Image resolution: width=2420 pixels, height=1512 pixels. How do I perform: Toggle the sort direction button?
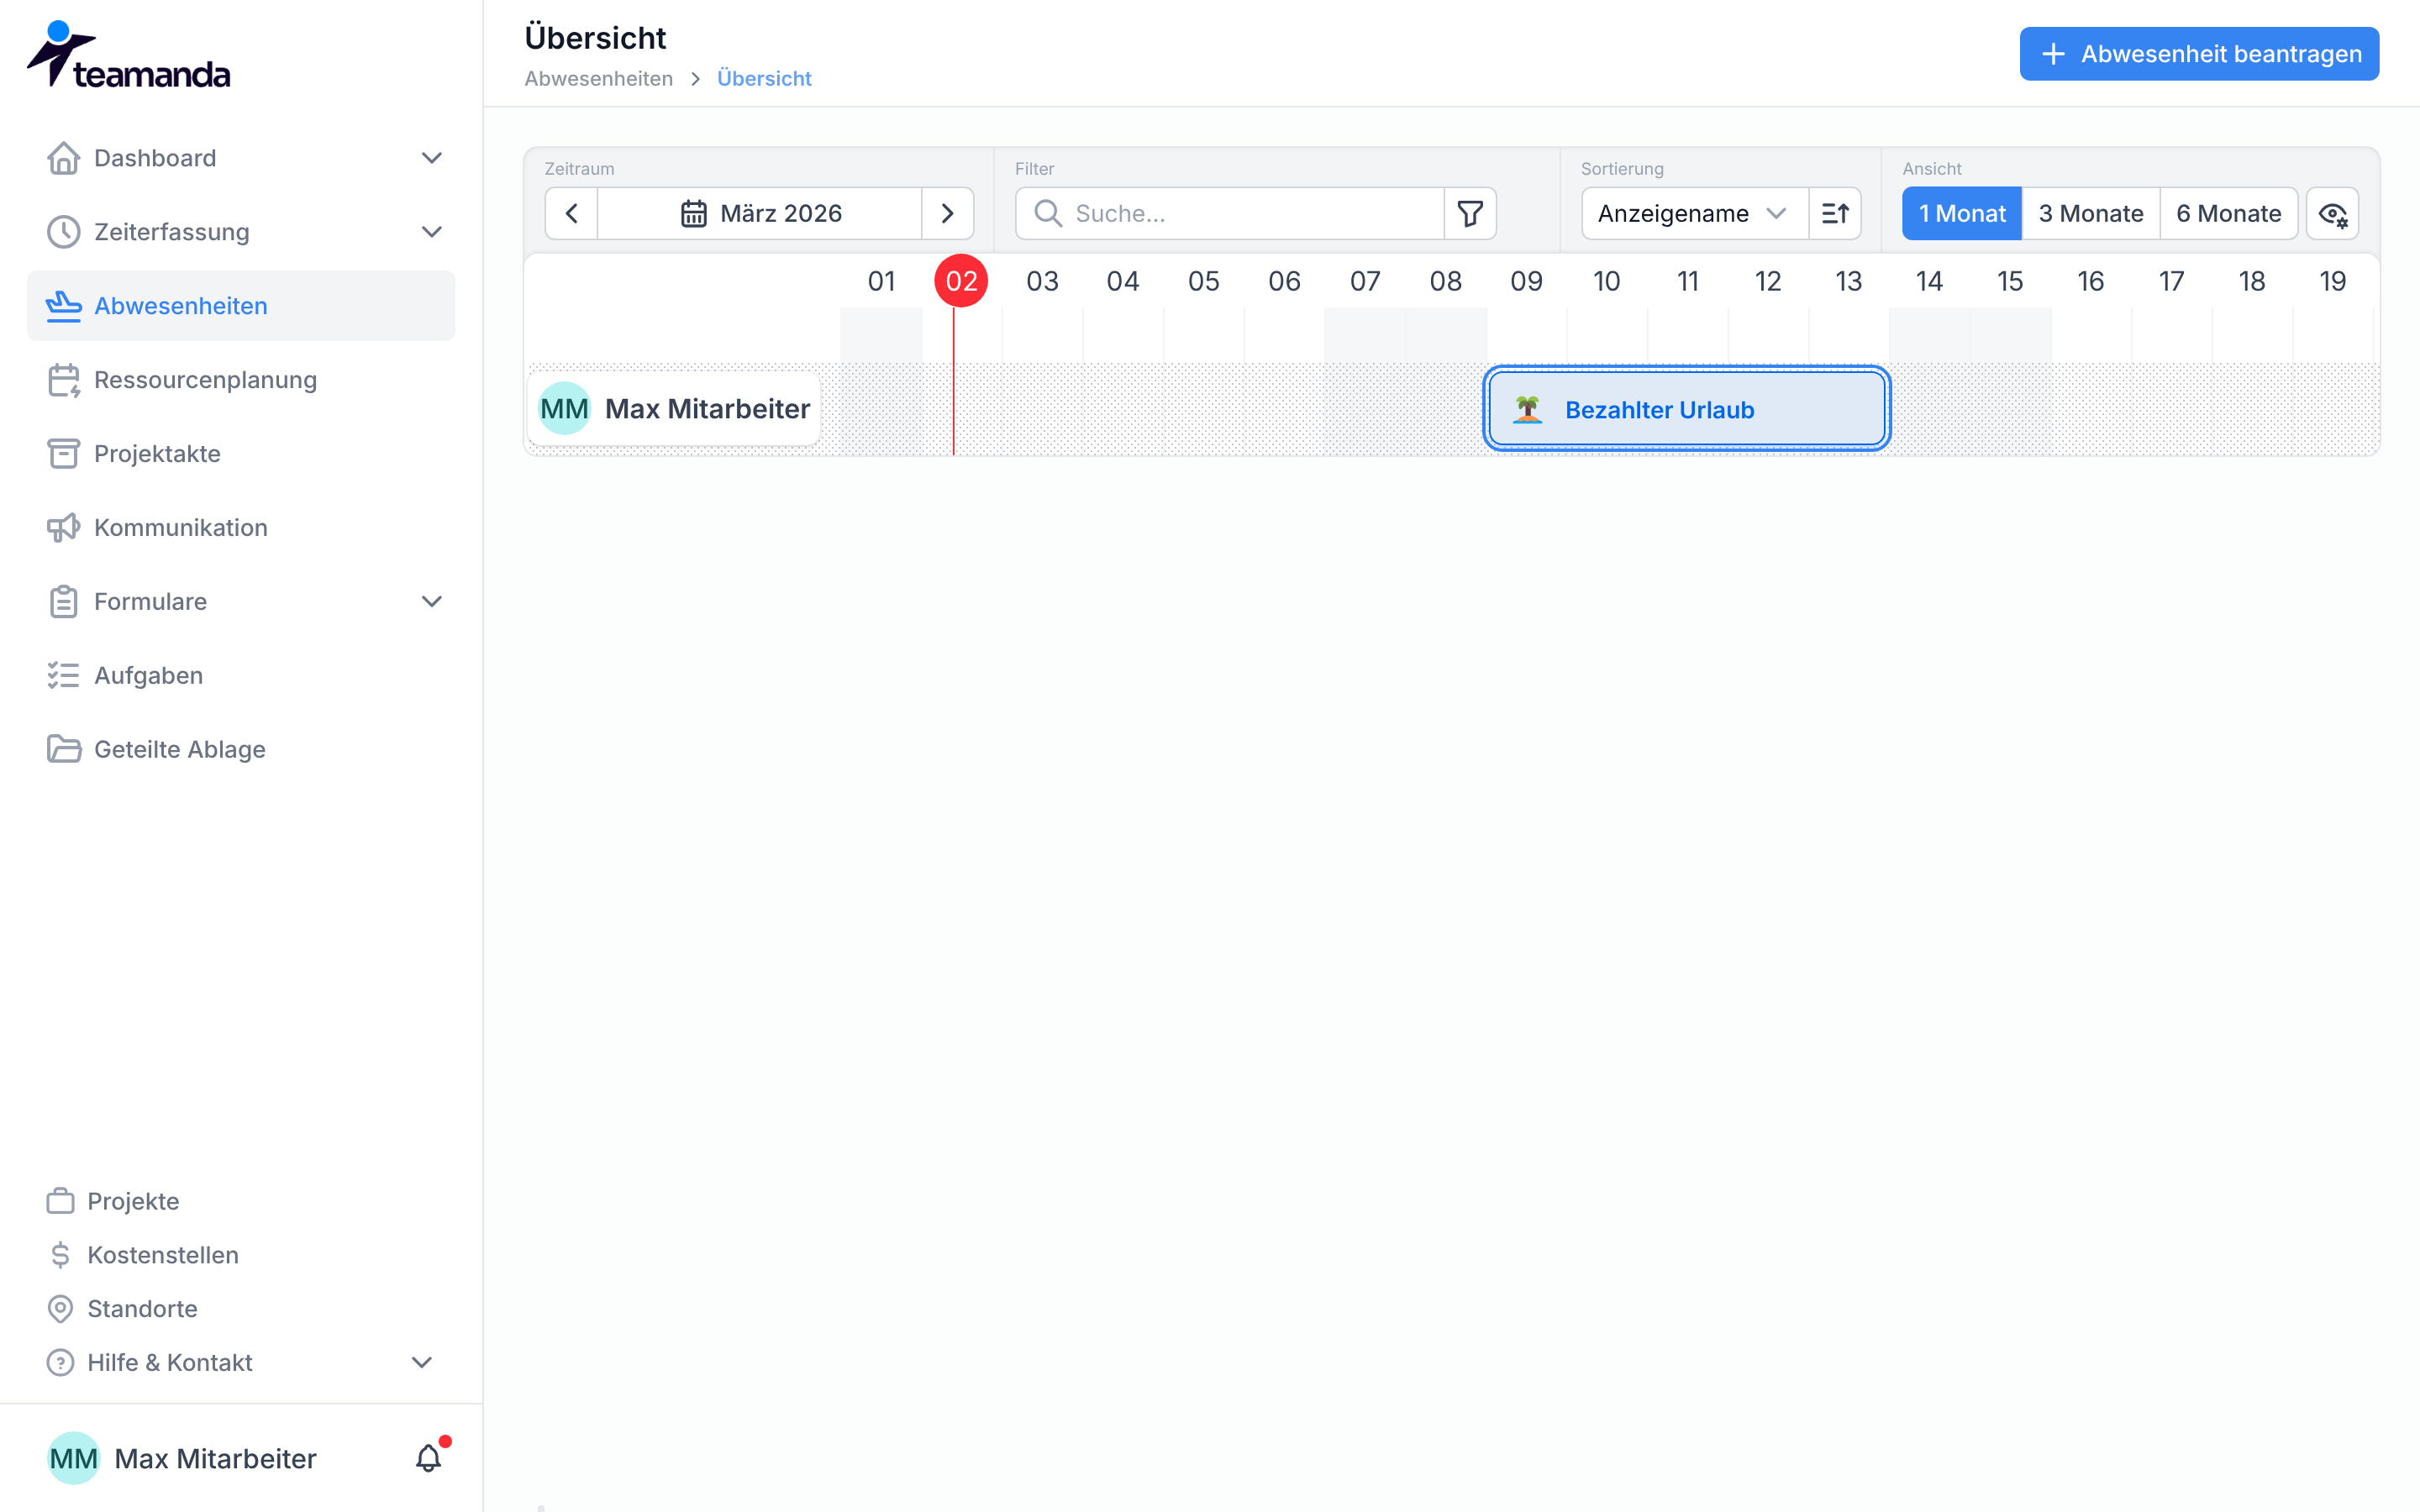click(x=1835, y=213)
